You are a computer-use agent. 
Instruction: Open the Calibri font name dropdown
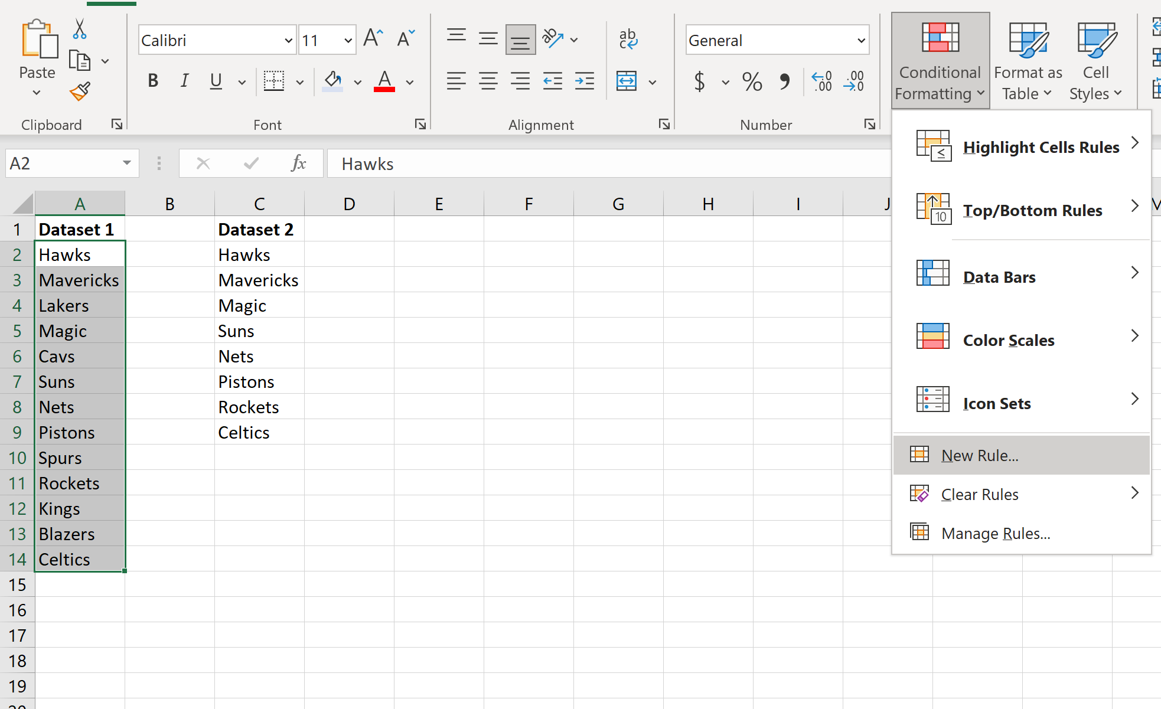tap(288, 40)
